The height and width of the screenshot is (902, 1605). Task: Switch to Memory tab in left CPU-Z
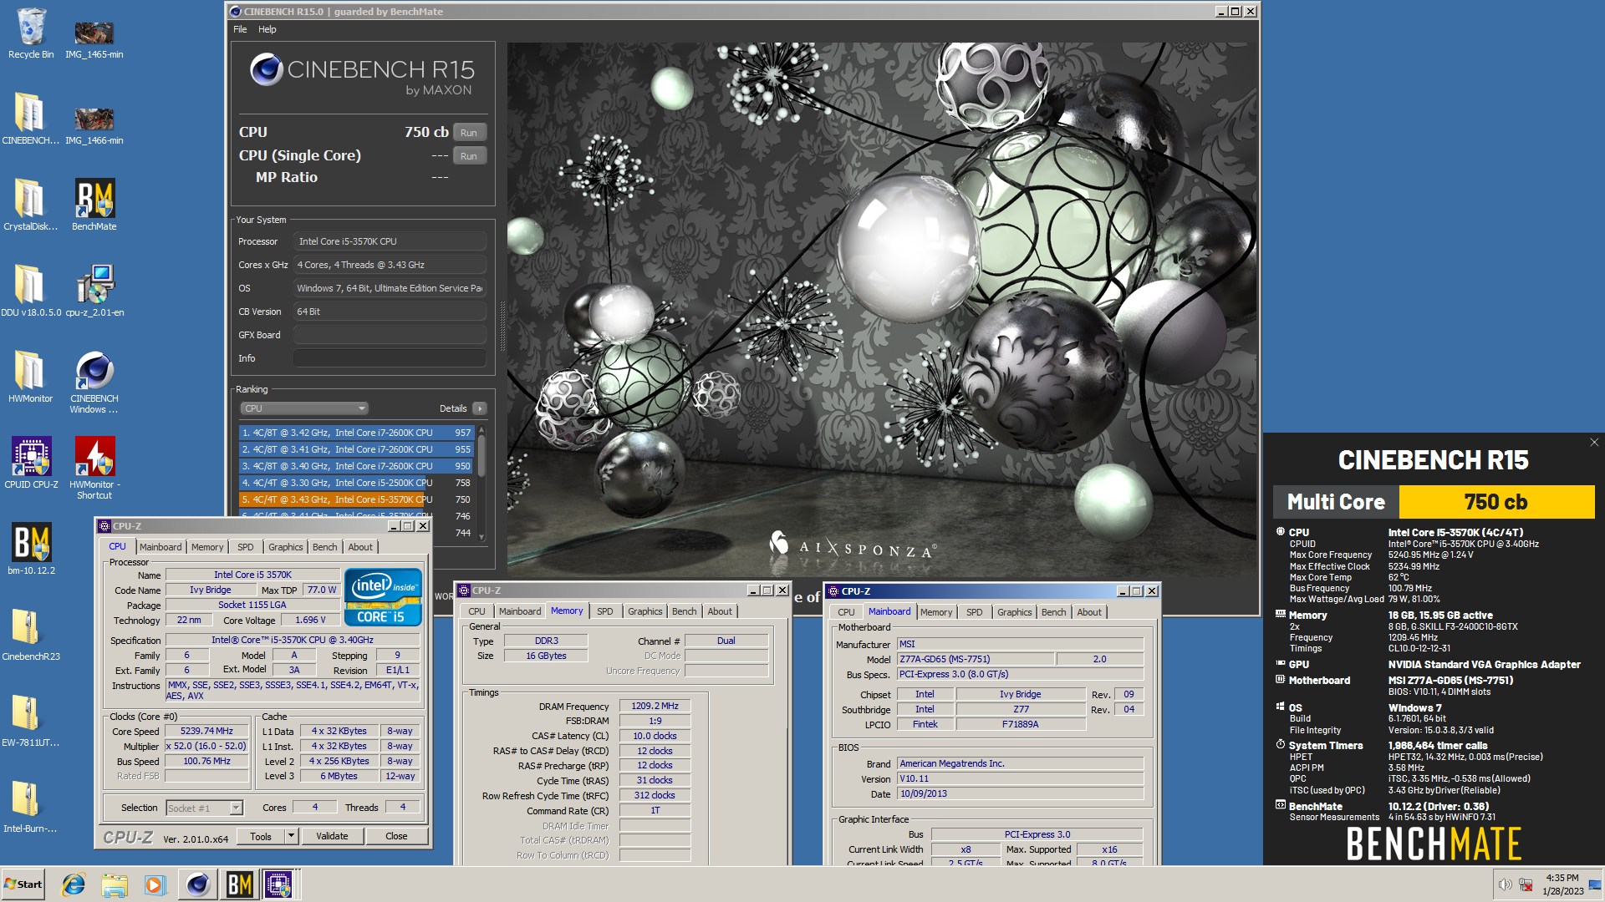click(207, 547)
